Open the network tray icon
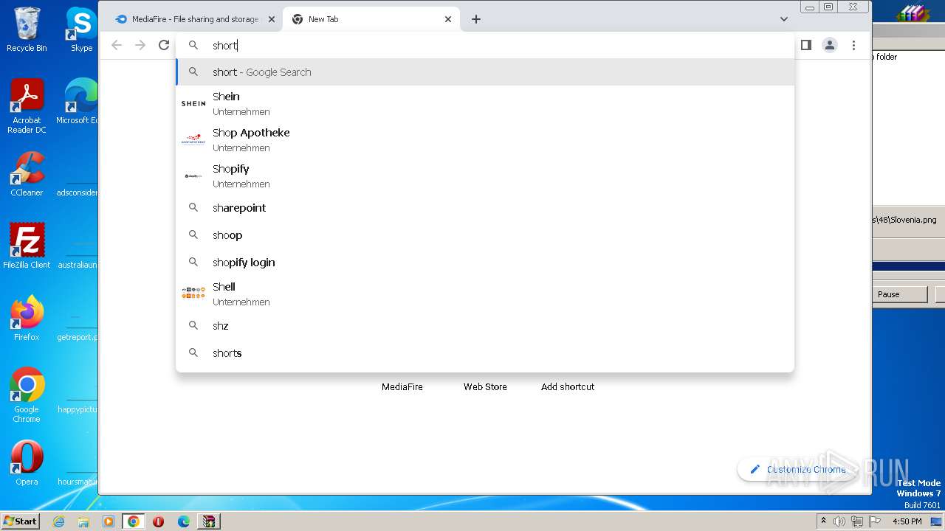This screenshot has height=531, width=945. (x=857, y=521)
